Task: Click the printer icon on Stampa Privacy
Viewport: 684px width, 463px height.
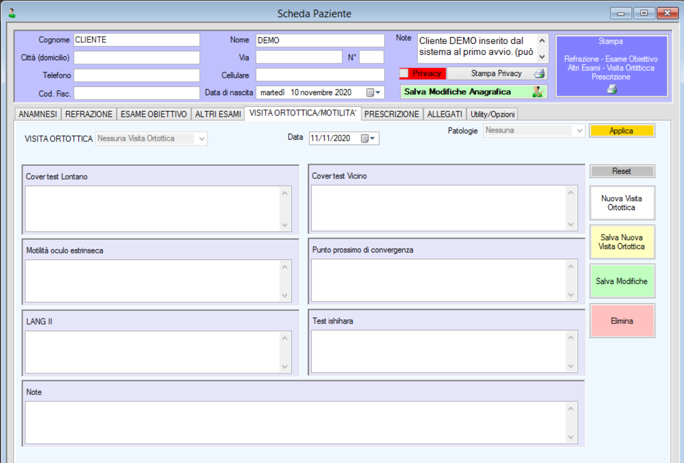Action: 539,73
